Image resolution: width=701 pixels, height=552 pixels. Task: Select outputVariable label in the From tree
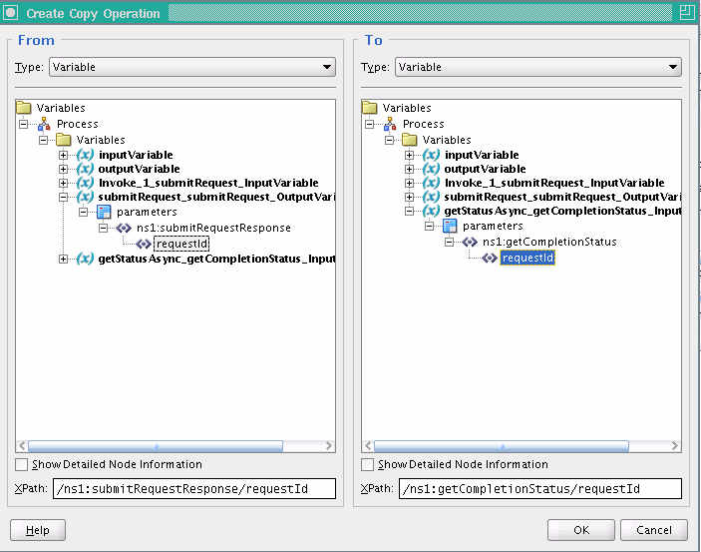tap(139, 169)
